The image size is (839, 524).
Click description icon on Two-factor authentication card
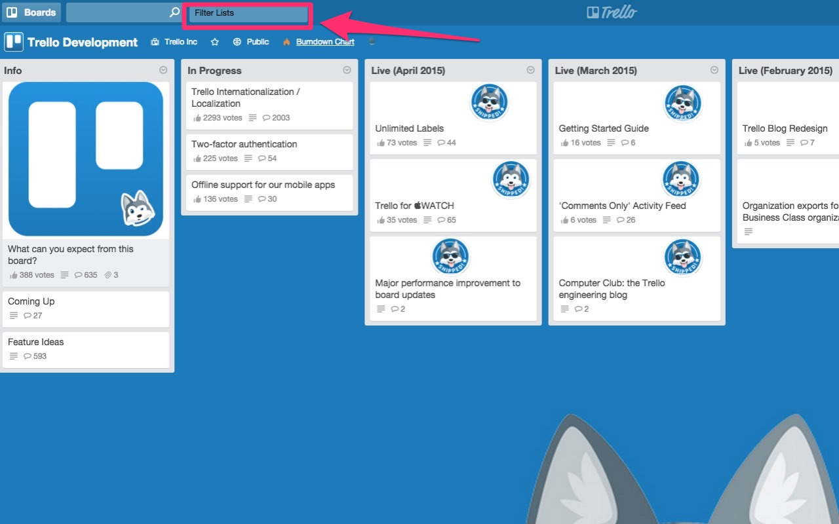[248, 159]
